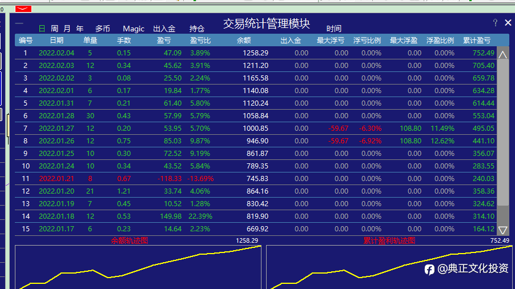Click the red dropdown marker at top left
Screen dimensions: 515x289
[x=23, y=9]
